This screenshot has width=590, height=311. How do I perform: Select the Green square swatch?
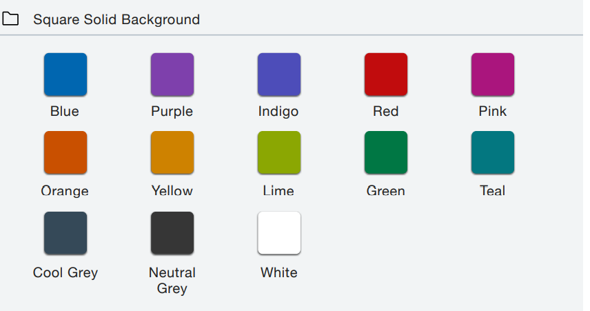386,152
